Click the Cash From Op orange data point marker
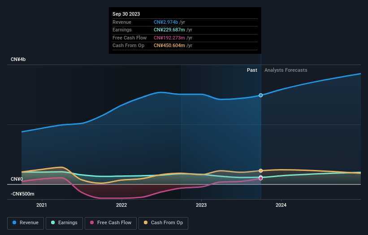The image size is (368, 235). [261, 171]
